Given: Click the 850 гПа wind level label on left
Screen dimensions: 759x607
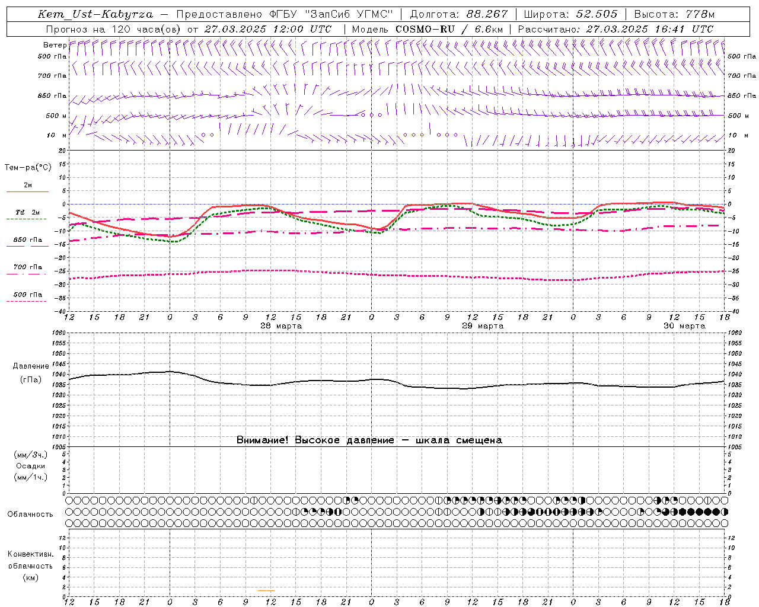Looking at the screenshot, I should click(52, 95).
